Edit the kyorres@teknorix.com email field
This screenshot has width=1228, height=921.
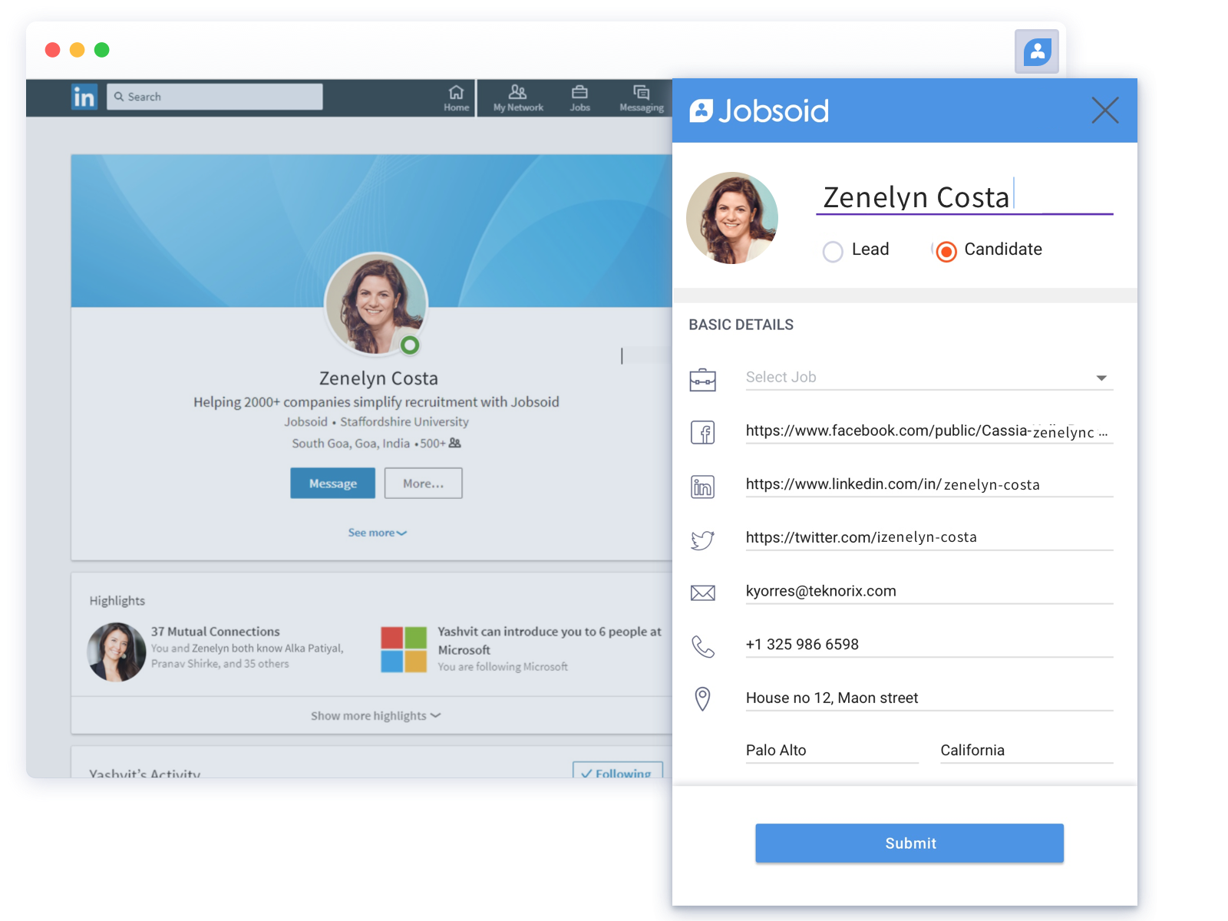[x=929, y=591]
